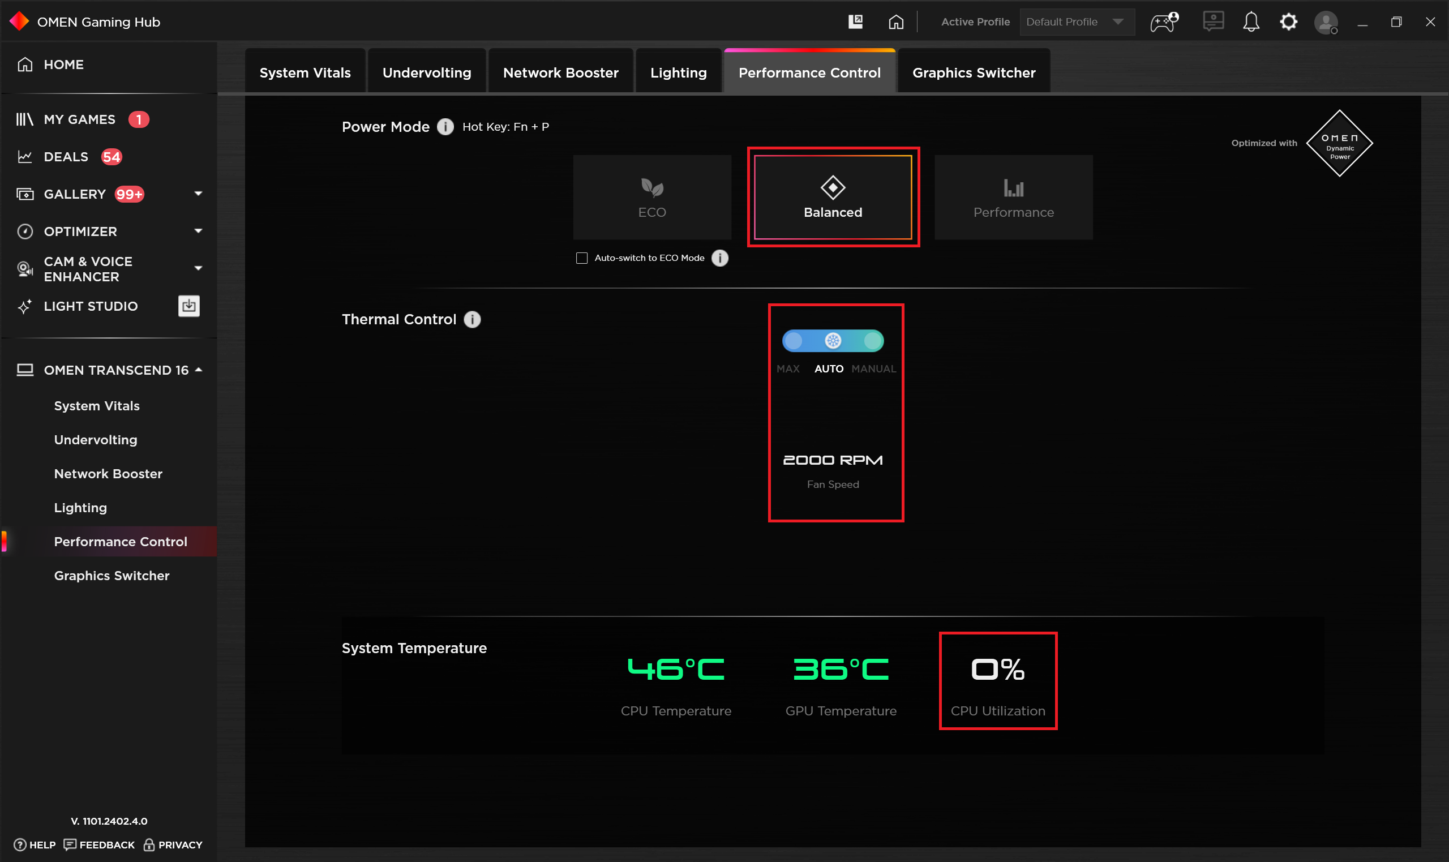Click the 0% CPU Utilization reading
This screenshot has width=1449, height=862.
pos(998,670)
